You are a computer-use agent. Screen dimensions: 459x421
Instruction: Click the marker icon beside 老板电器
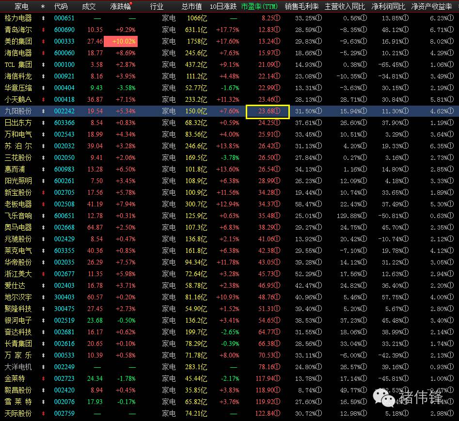coord(43,204)
